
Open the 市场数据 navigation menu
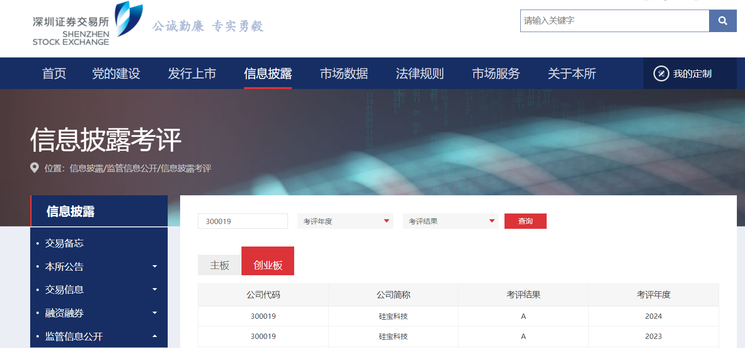coord(344,74)
